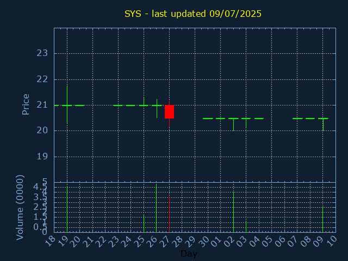Click the green price candle on day 26
The image size is (348, 261).
[x=157, y=108]
